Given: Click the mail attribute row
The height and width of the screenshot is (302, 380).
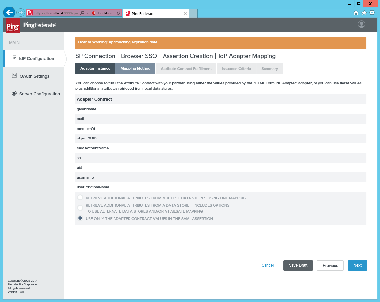Looking at the screenshot, I should 221,119.
